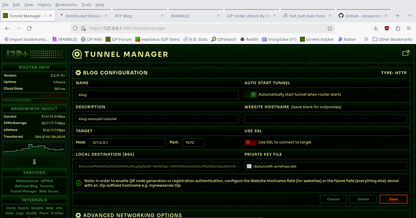The height and width of the screenshot is (218, 416).
Task: Open the I2PMail service link
Action: point(47,181)
